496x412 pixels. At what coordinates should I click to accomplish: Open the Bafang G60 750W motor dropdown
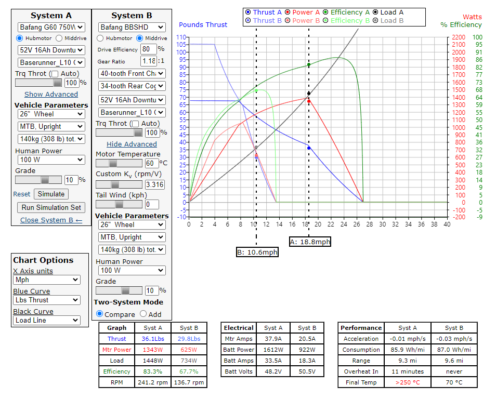click(x=51, y=27)
